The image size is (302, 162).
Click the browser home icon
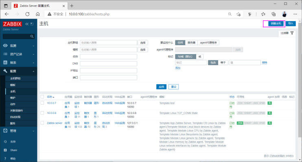tap(38, 14)
